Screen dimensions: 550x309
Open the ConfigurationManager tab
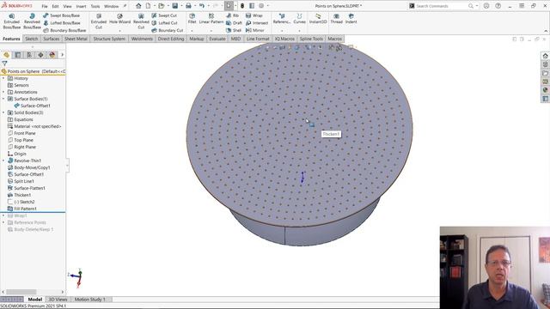(29, 55)
